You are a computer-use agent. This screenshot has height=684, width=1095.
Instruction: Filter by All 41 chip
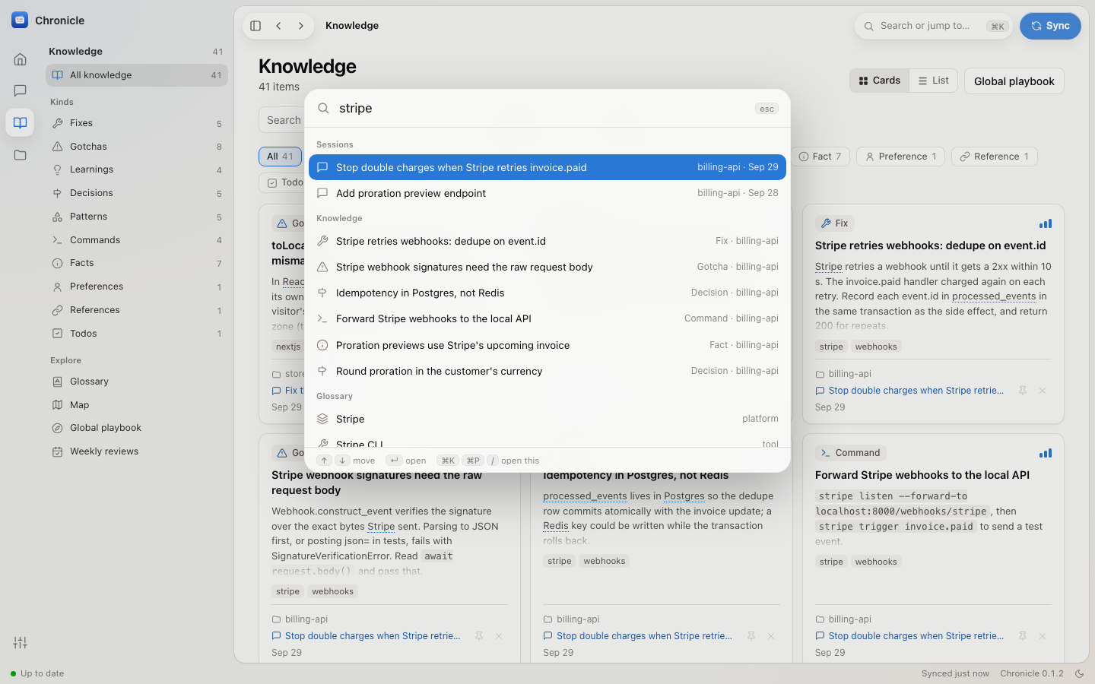point(280,157)
